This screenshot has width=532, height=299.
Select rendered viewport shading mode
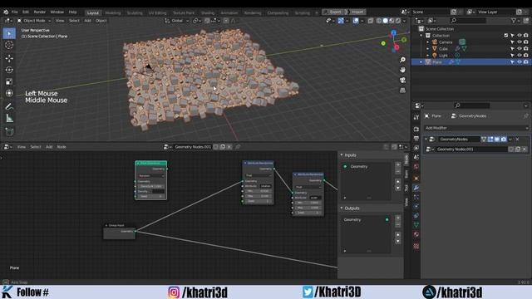398,21
